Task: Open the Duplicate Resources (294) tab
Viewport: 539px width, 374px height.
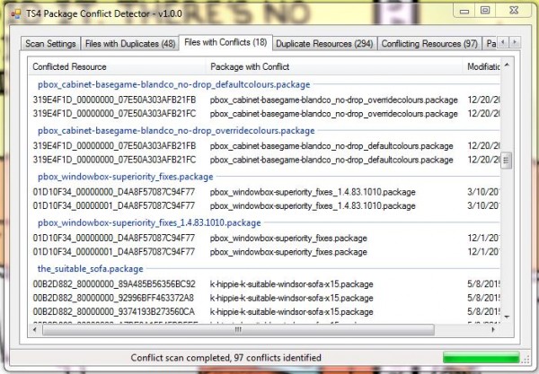Action: 323,43
